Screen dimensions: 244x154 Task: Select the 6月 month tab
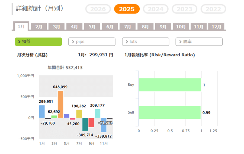110,27
